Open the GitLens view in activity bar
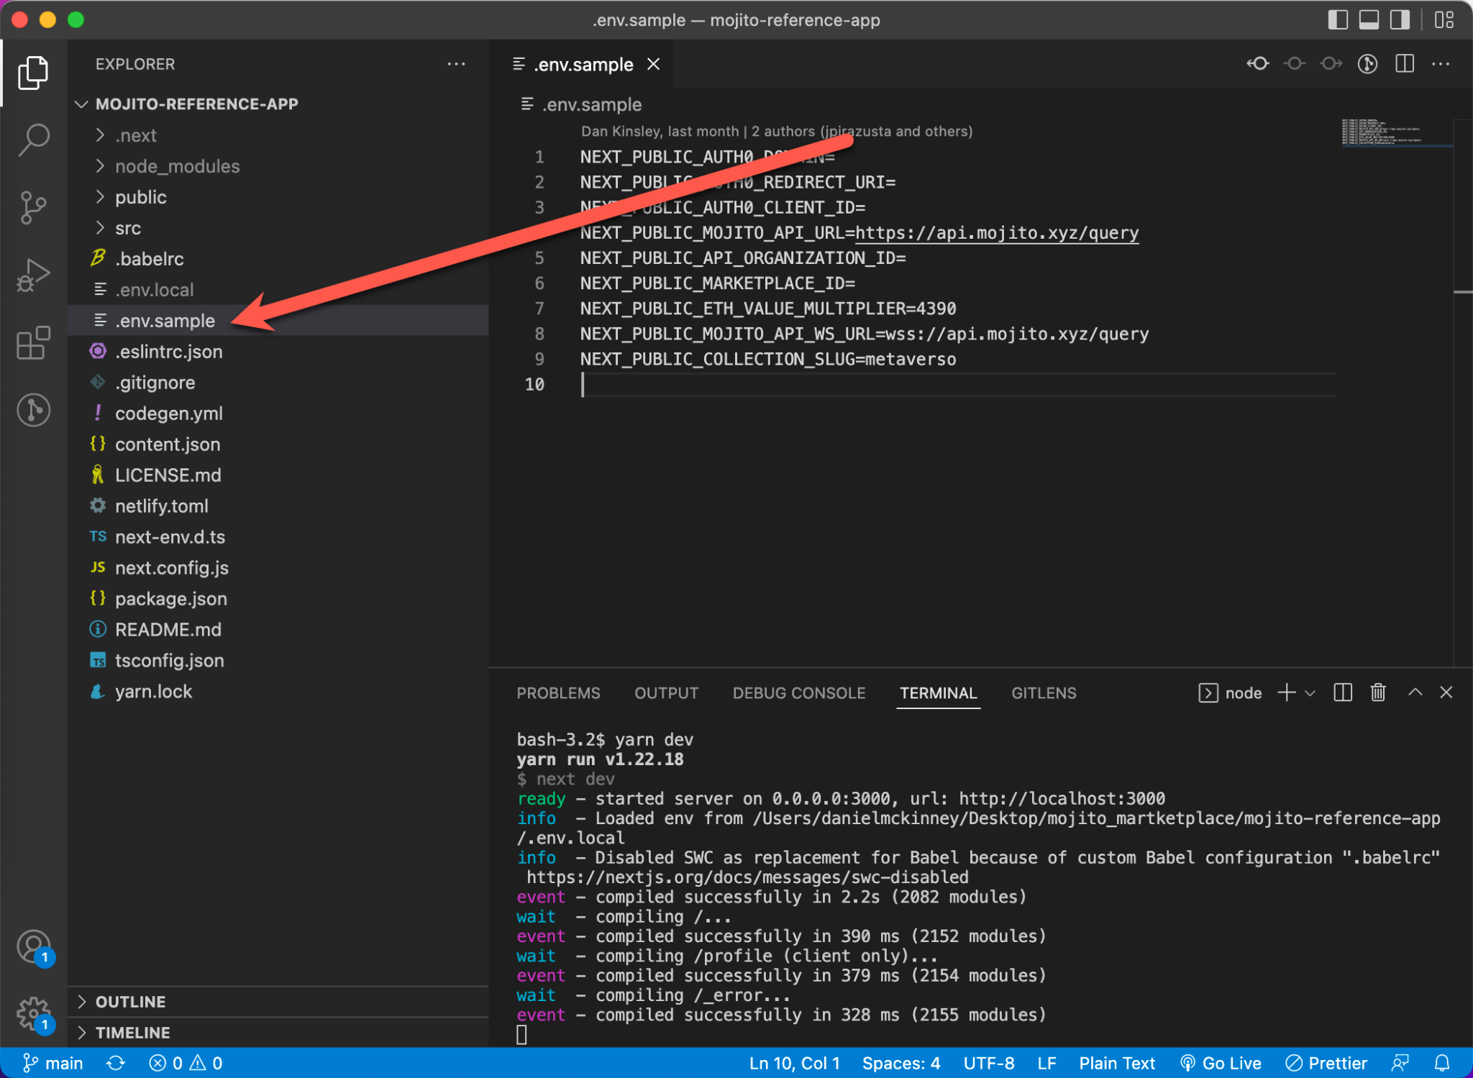Screen dimensions: 1473x1078 click(x=33, y=410)
